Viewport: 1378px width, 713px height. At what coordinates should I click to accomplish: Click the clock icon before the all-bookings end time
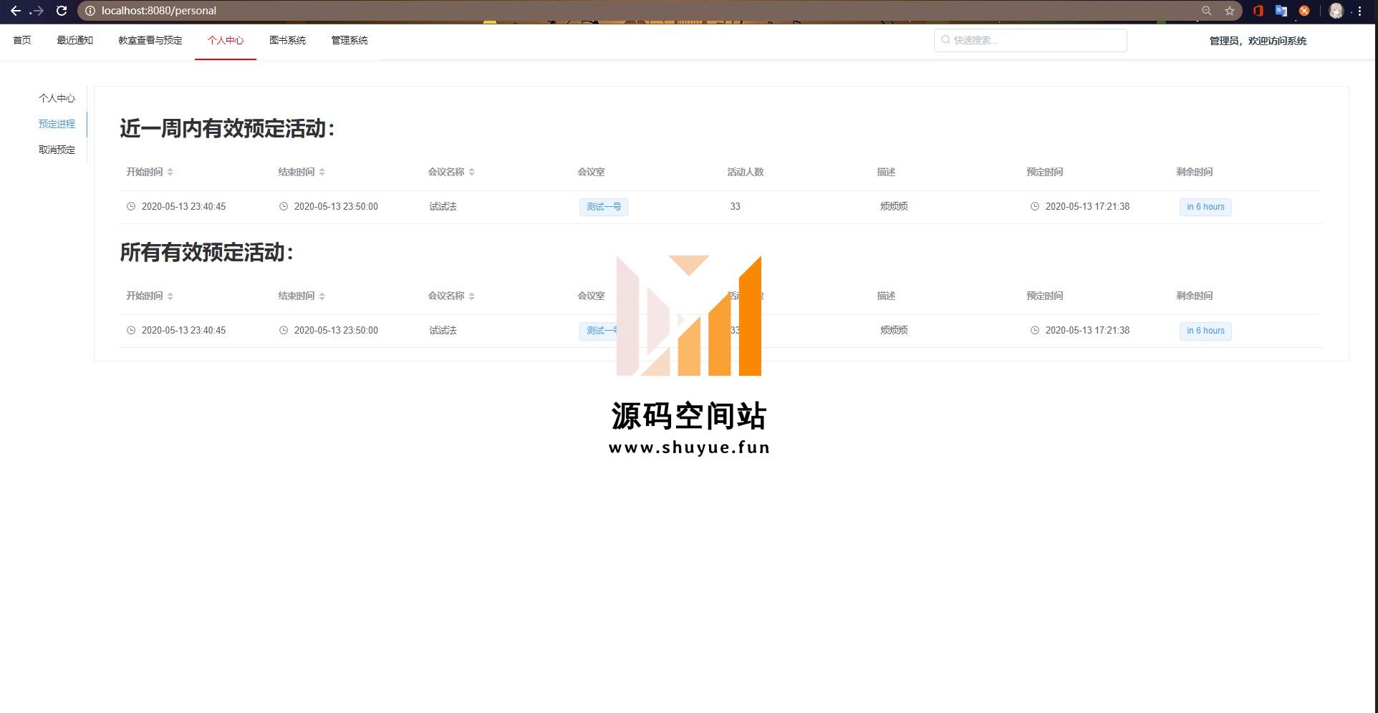click(284, 330)
